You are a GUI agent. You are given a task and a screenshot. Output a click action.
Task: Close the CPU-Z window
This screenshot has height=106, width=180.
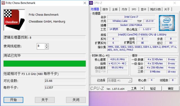click(x=175, y=3)
